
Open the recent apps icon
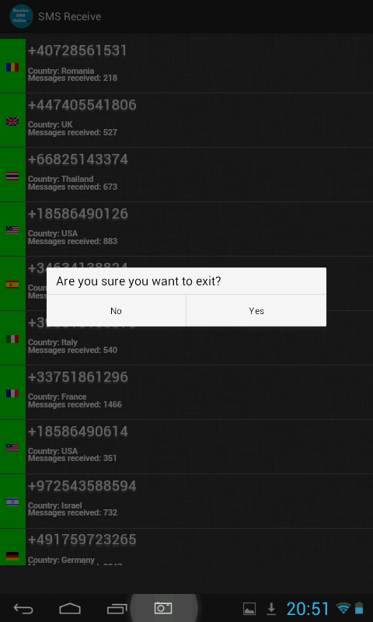coord(117,608)
